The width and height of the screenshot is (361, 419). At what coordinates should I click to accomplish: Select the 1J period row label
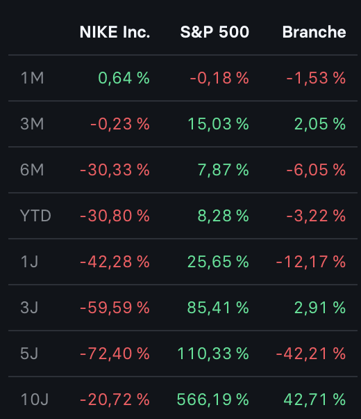pyautogui.click(x=29, y=262)
